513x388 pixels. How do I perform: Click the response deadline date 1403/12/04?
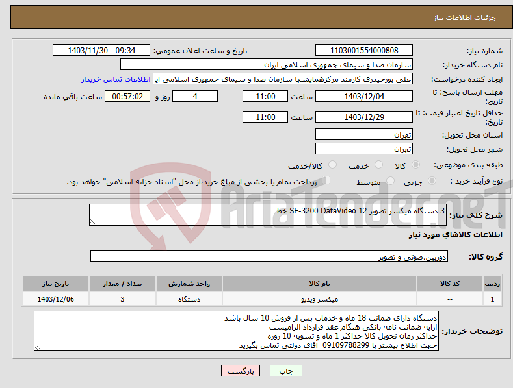point(364,96)
